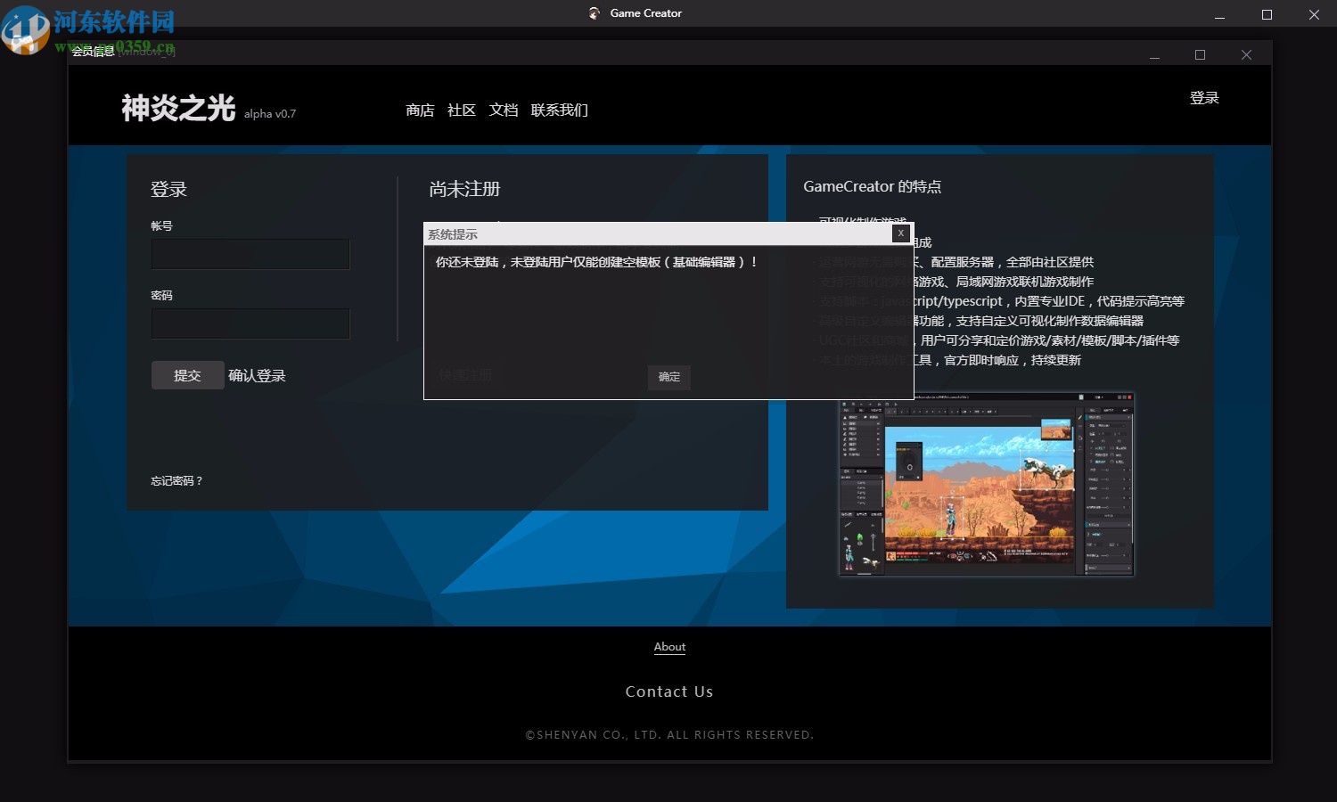
Task: Open the 商店 store page
Action: [x=420, y=110]
